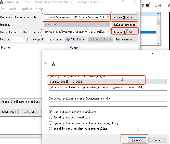Select Use default native compilers

click(x=50, y=112)
